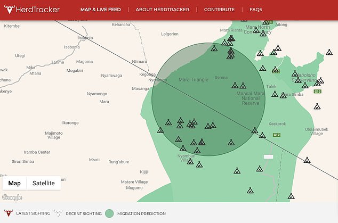338x223 pixels.
Task: Click the Maasai Mara National Reserve label
Action: tap(250, 98)
